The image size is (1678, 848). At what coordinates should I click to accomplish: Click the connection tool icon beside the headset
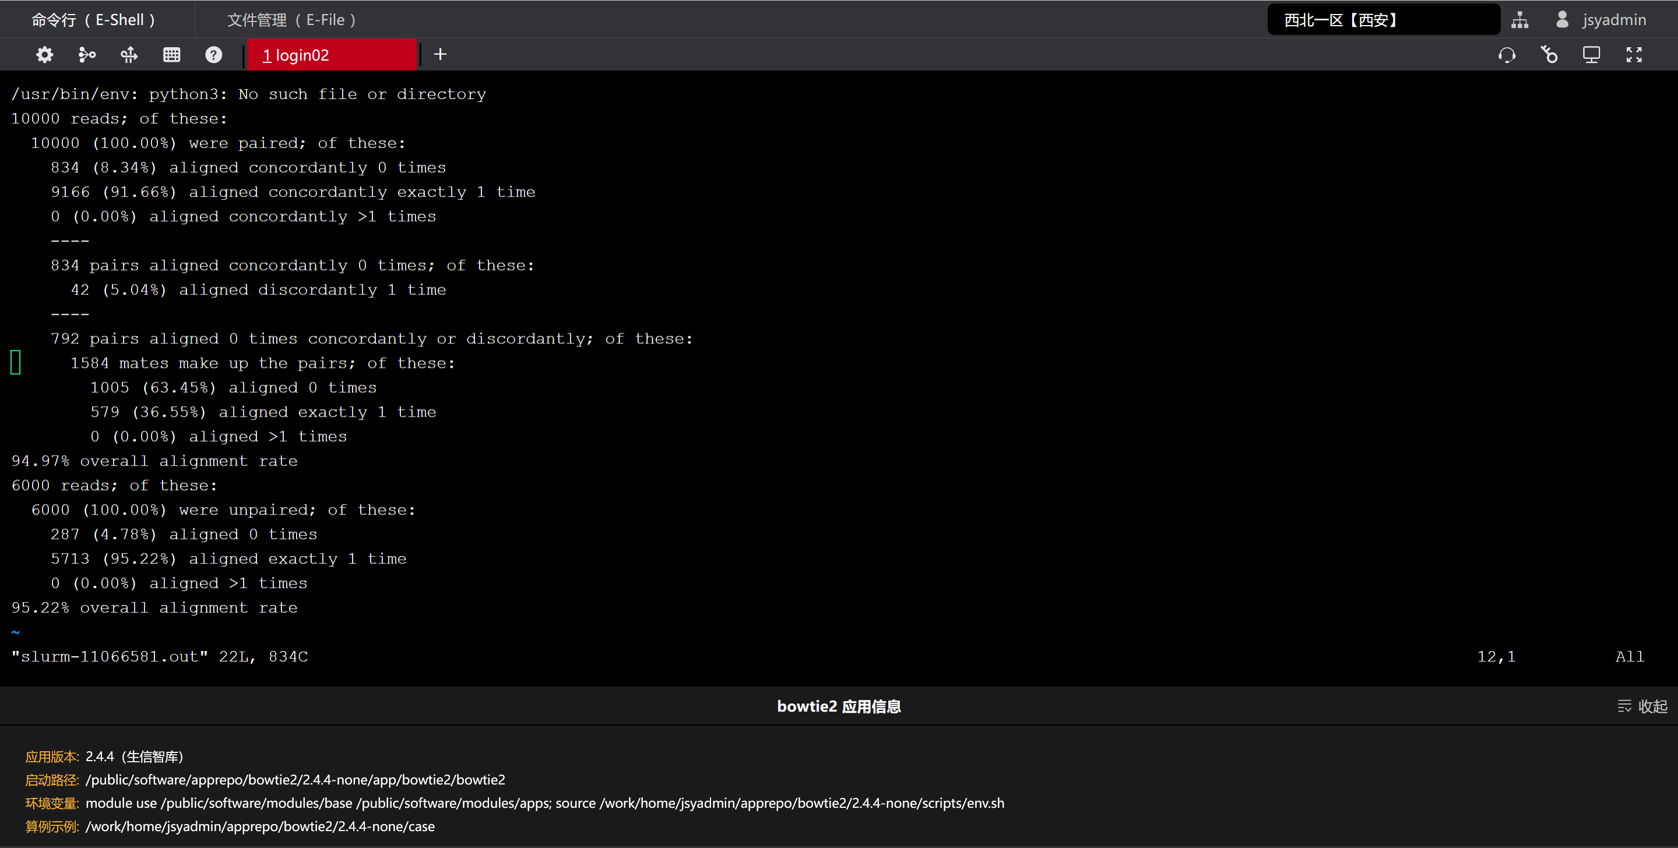1549,55
